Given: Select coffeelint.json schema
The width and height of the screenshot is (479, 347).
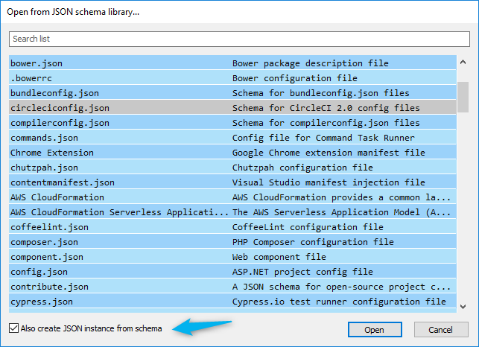Looking at the screenshot, I should (232, 227).
